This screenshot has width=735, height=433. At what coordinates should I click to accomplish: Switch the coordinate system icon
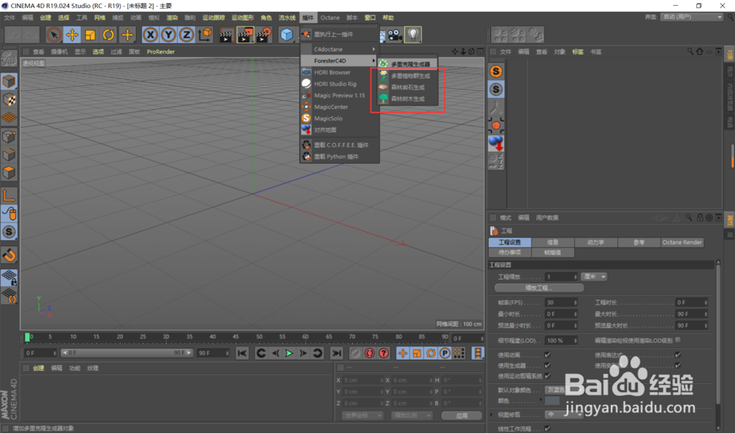(x=205, y=34)
